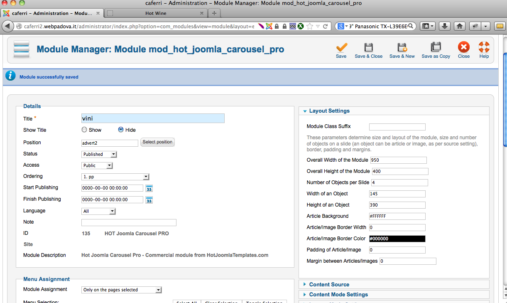Click the Number of Objects per Slide field
The image size is (507, 303).
point(399,183)
